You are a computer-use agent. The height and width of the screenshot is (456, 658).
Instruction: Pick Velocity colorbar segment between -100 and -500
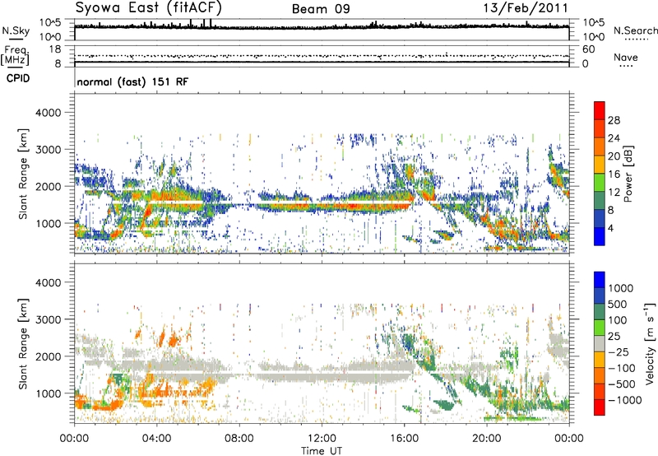pyautogui.click(x=600, y=375)
